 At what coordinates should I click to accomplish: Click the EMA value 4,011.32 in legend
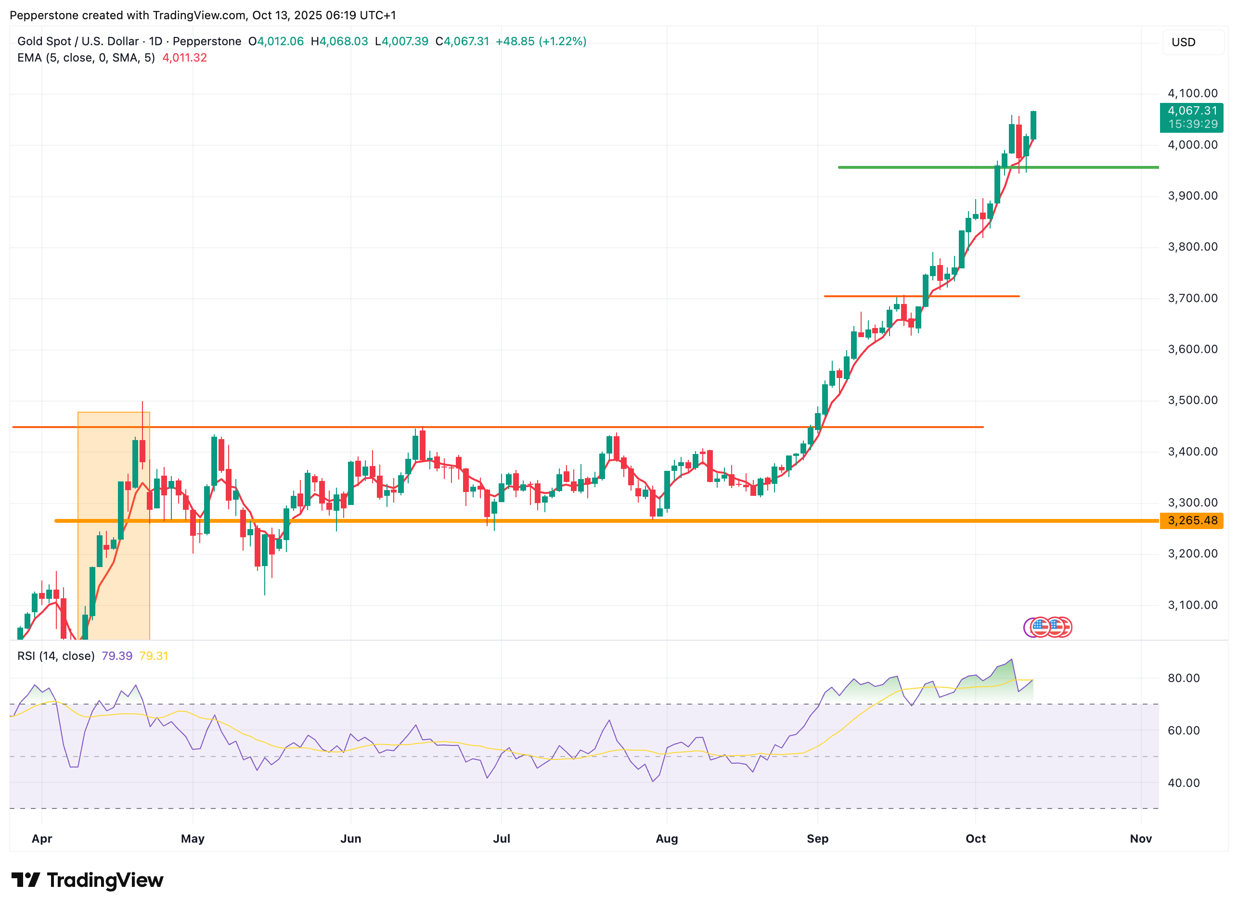(184, 58)
